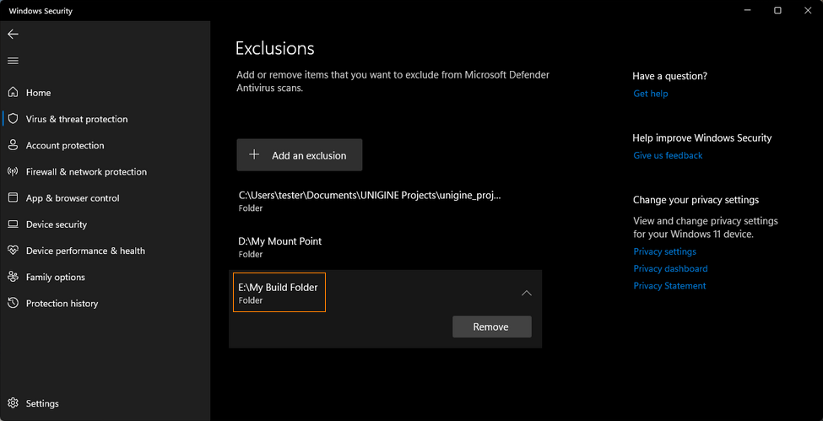Screen dimensions: 823x421
Task: Click the Device security laptop icon
Action: point(14,224)
